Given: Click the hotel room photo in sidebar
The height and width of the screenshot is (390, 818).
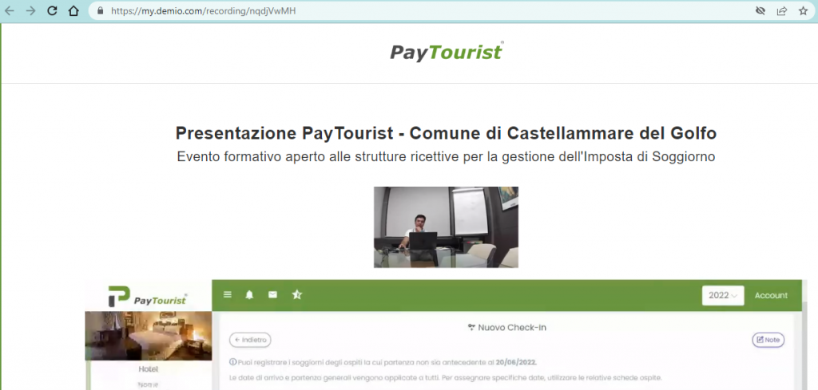Looking at the screenshot, I should point(149,335).
